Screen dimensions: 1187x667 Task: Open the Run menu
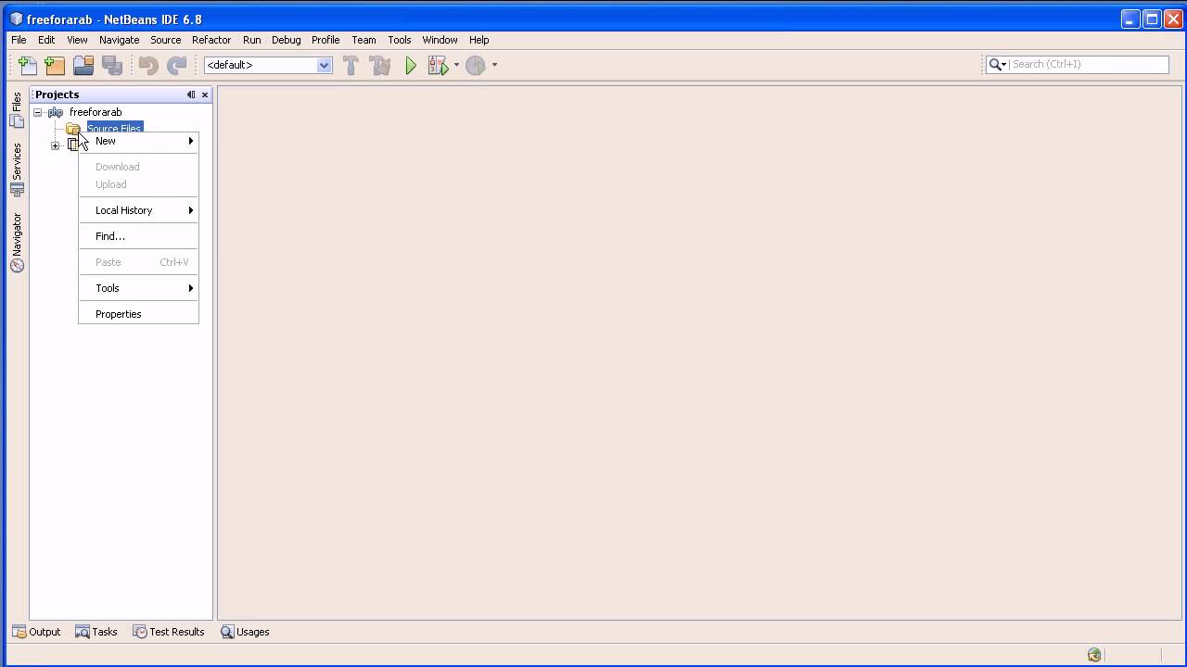pyautogui.click(x=251, y=40)
